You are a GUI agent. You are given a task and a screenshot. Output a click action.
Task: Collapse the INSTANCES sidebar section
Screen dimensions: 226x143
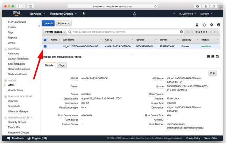pyautogui.click(x=6, y=49)
